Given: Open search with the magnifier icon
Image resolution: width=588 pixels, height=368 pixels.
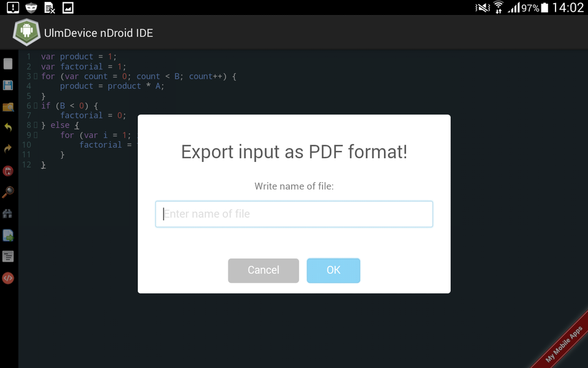Looking at the screenshot, I should tap(8, 193).
